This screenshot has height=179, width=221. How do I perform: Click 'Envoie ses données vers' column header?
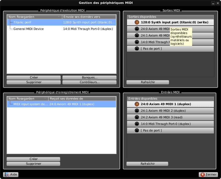point(89,17)
